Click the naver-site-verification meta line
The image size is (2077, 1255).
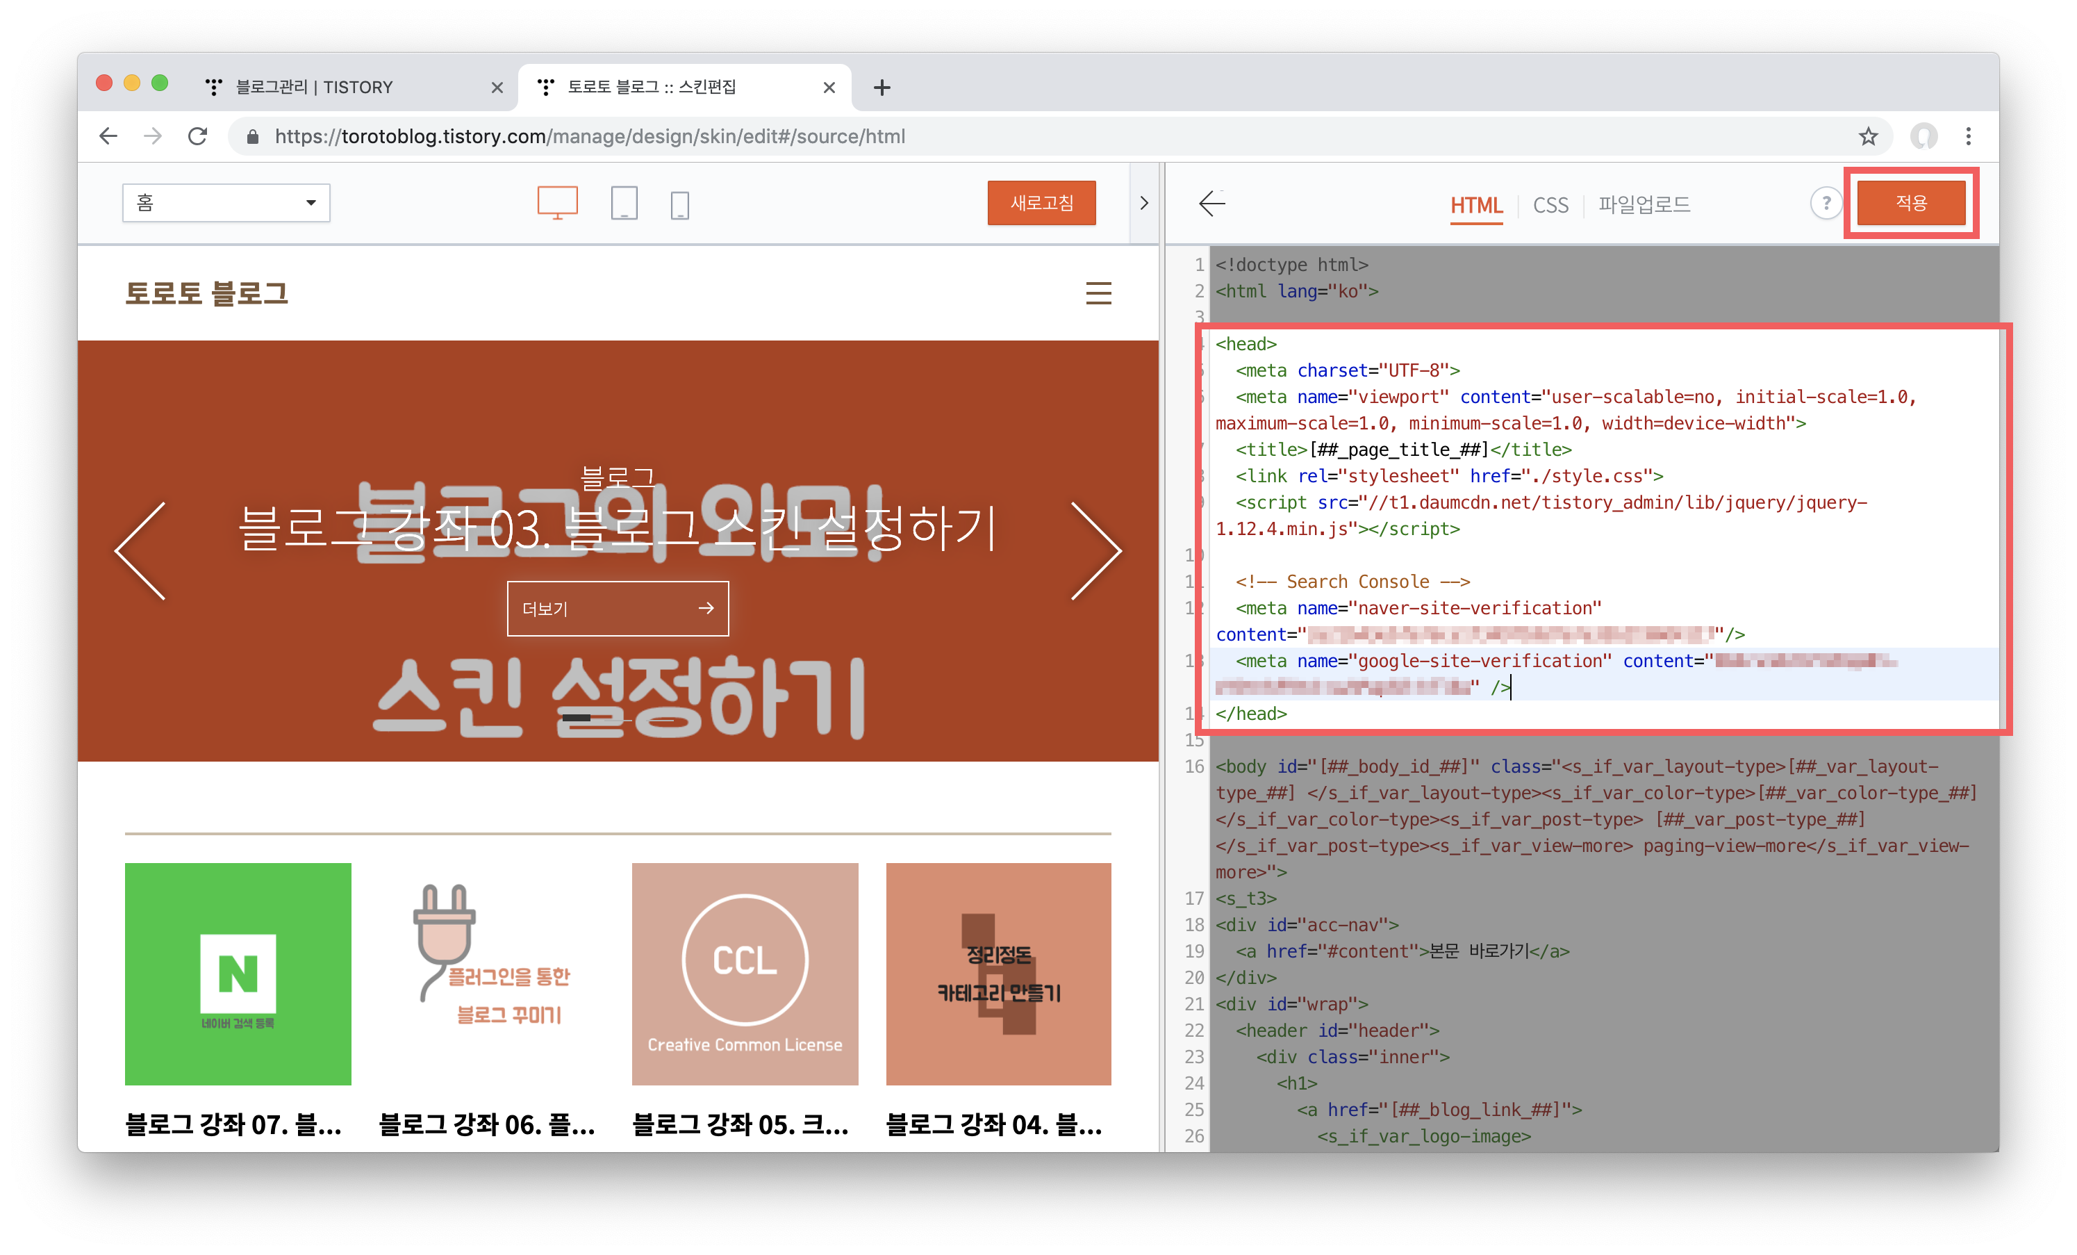pyautogui.click(x=1480, y=621)
